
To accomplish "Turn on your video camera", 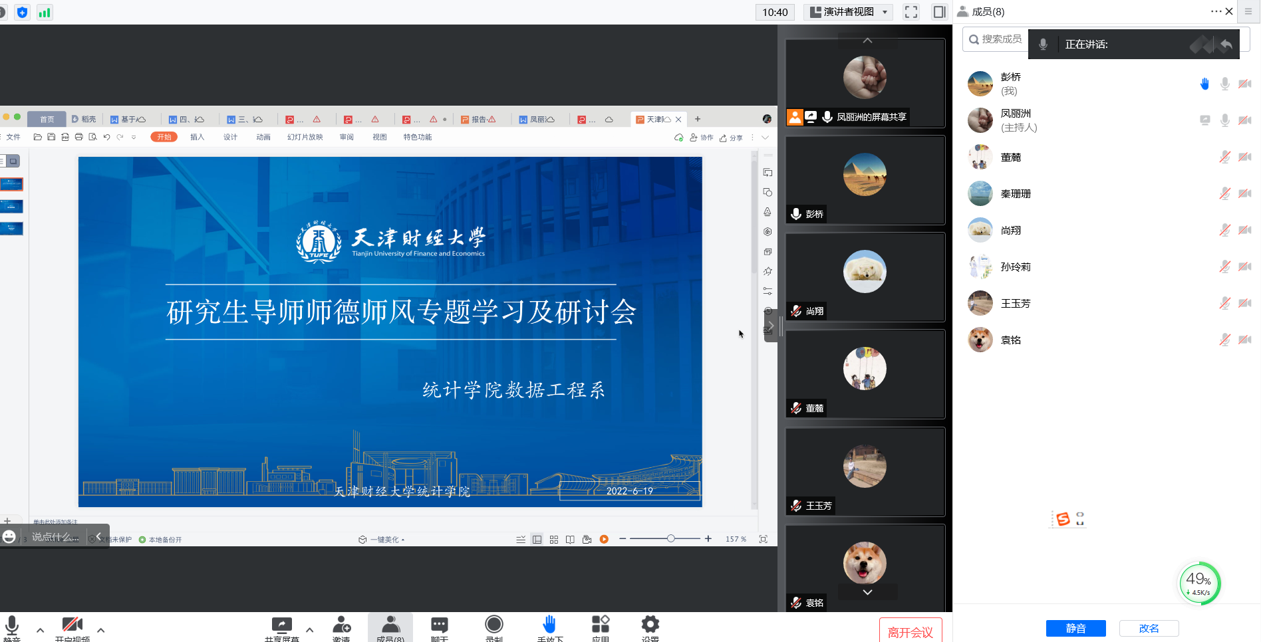I will coord(72,628).
